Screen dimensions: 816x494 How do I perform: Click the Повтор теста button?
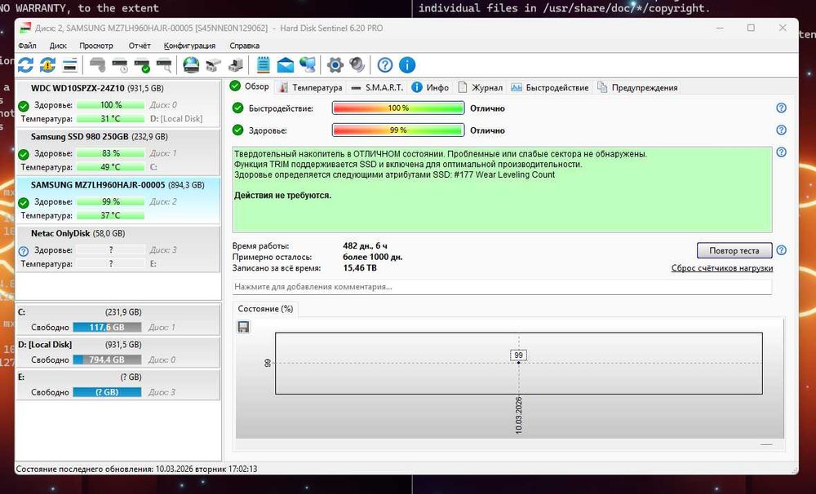click(734, 250)
